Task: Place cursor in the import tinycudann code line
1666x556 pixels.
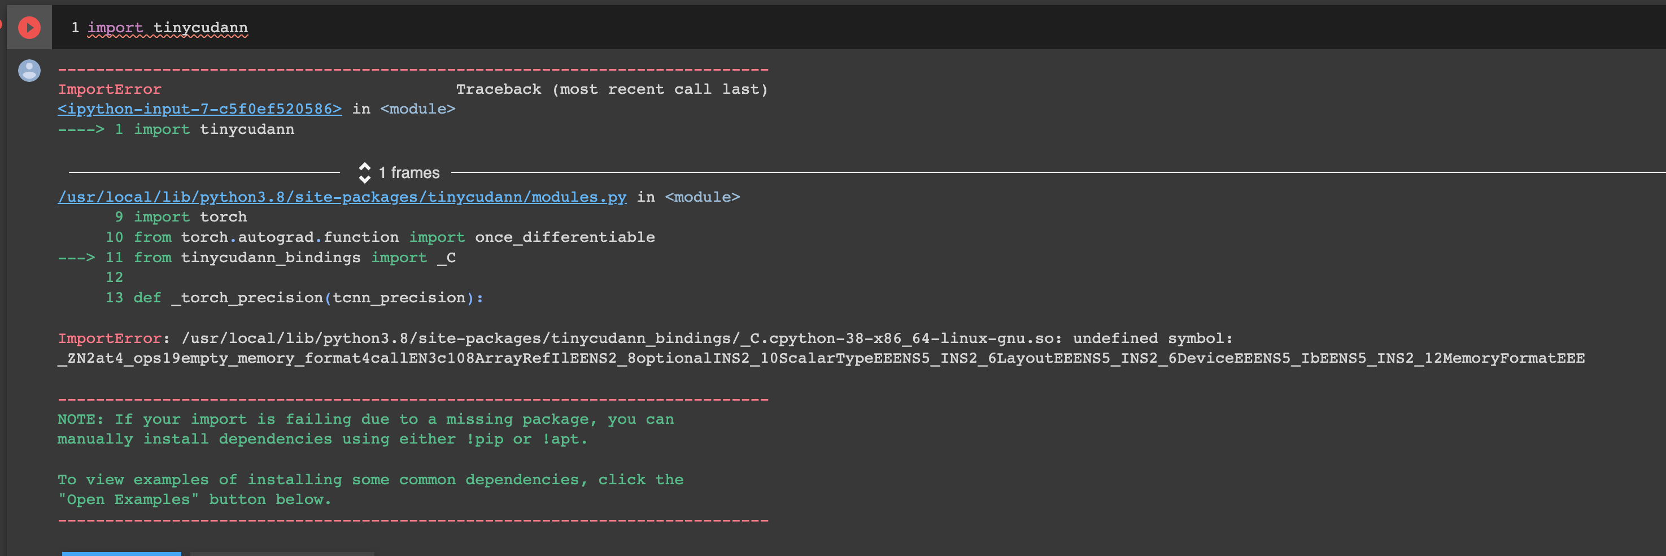Action: point(168,27)
